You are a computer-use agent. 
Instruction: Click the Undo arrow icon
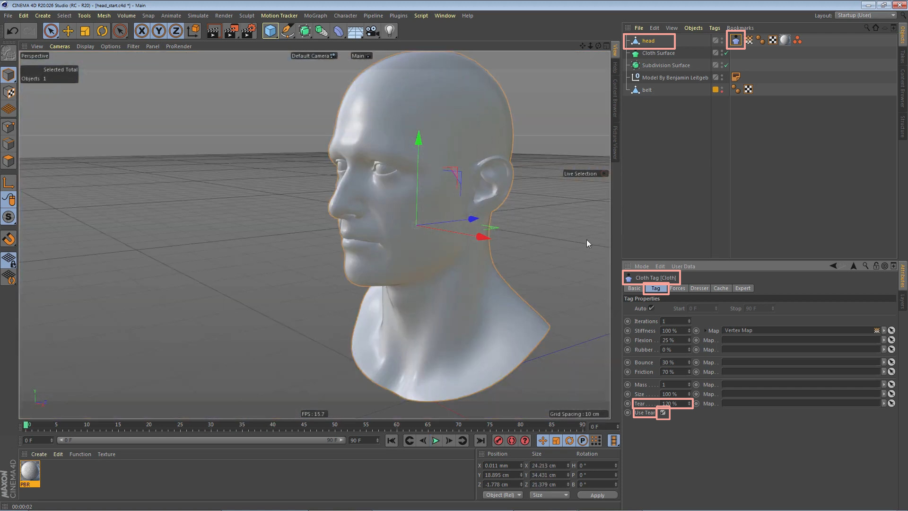(12, 31)
